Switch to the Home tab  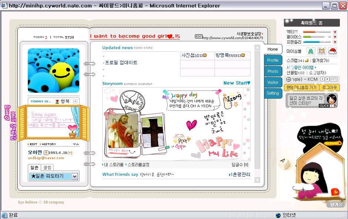click(273, 49)
